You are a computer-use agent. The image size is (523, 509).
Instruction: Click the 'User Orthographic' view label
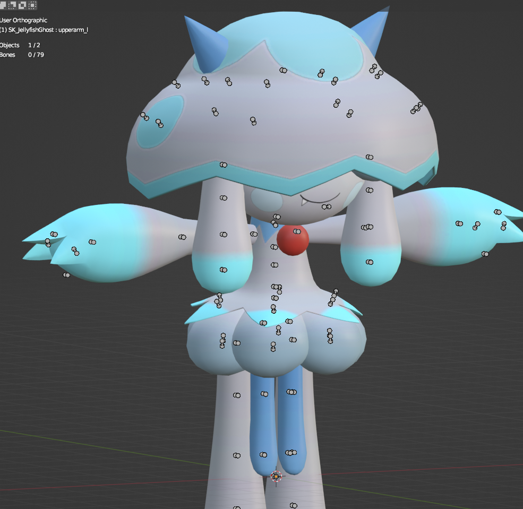pyautogui.click(x=23, y=20)
